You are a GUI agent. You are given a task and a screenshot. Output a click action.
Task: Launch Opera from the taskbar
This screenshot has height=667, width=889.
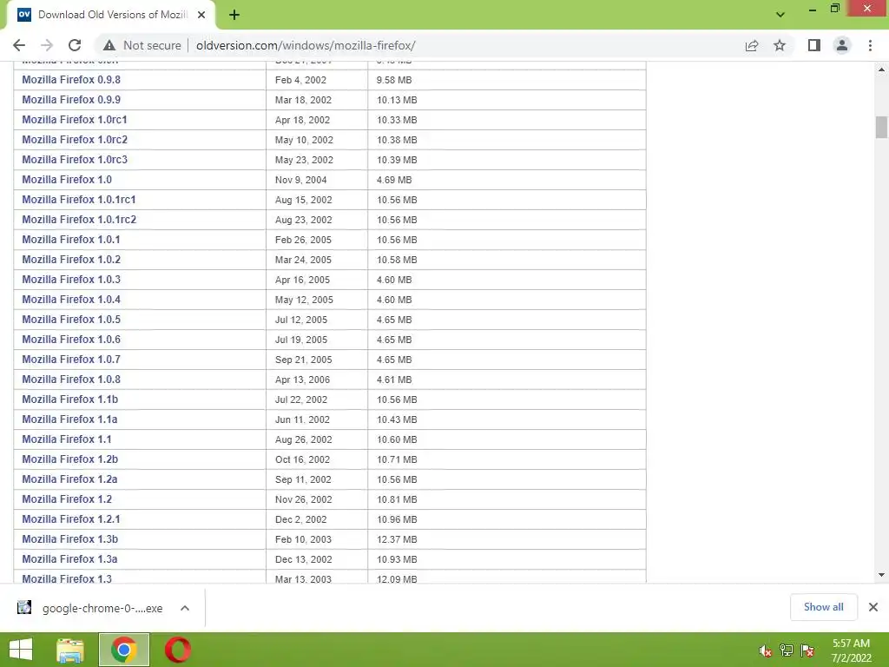coord(177,650)
